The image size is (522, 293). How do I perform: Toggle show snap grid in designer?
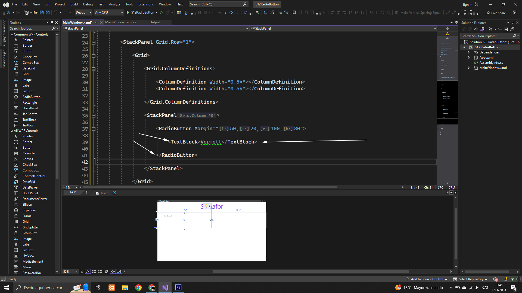pyautogui.click(x=94, y=272)
